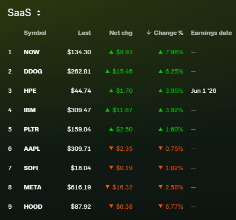
Task: Sort by the Symbol column header
Action: 35,33
